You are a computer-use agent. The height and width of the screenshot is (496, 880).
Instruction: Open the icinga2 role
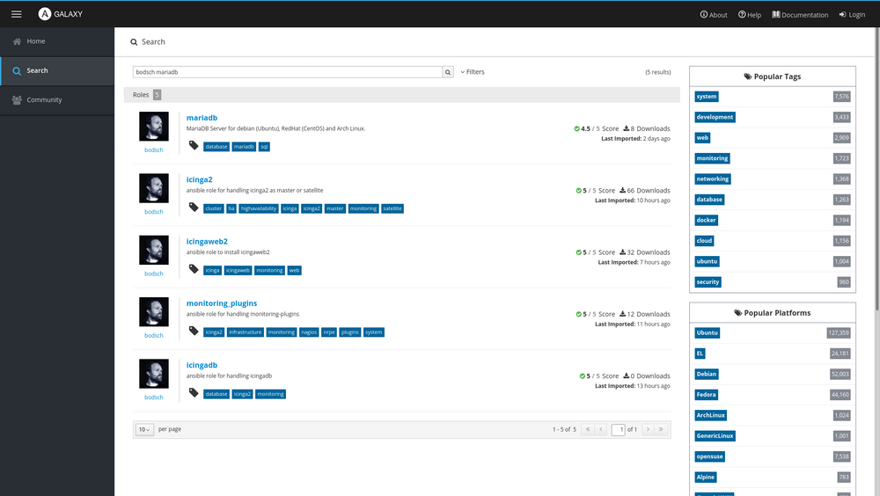coord(199,179)
